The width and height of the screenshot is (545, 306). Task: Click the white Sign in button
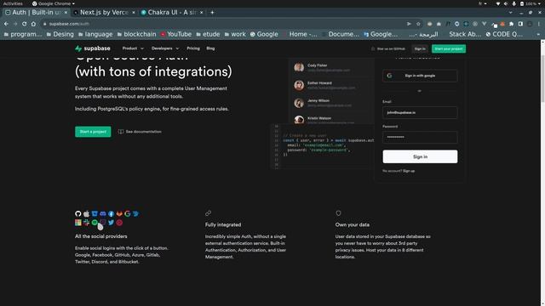click(420, 156)
